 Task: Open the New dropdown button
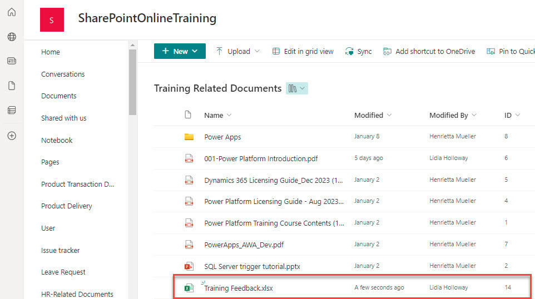(180, 51)
